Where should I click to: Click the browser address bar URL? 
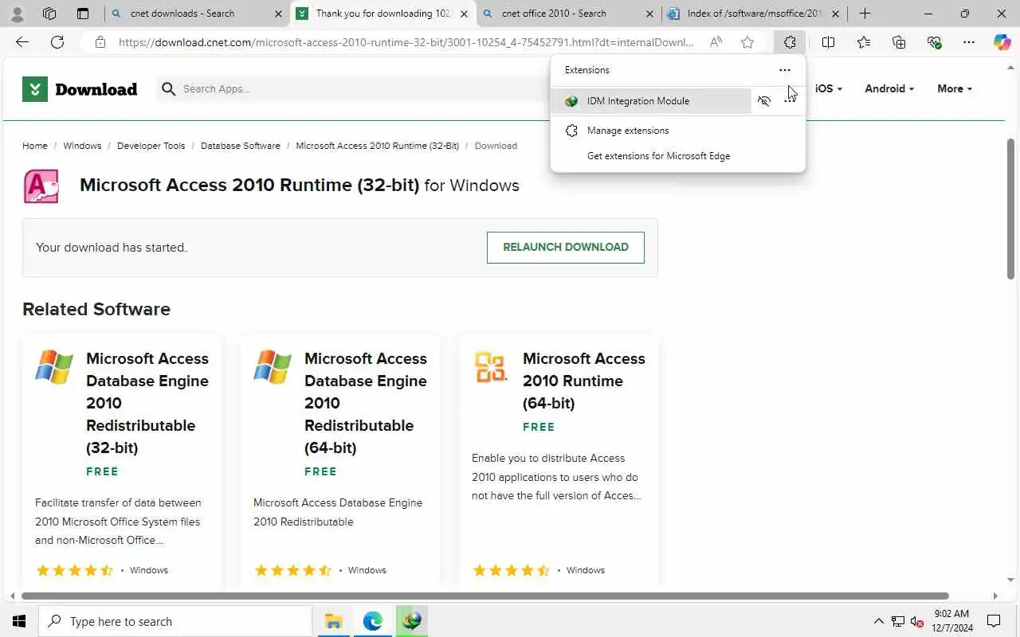click(x=406, y=42)
